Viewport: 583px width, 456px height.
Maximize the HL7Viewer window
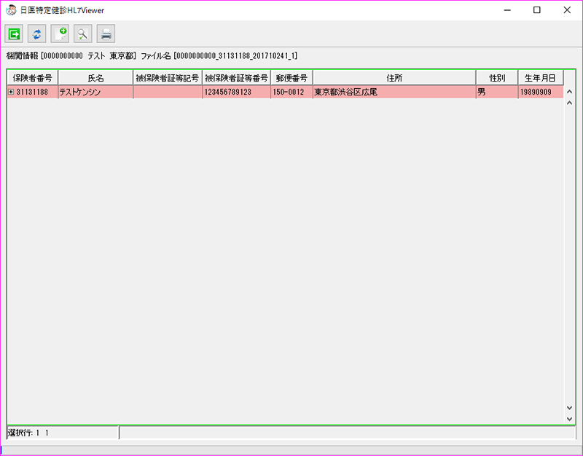tap(537, 10)
